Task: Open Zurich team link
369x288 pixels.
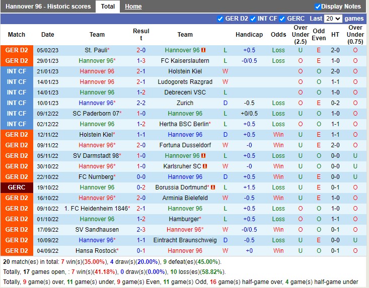Action: coord(185,103)
